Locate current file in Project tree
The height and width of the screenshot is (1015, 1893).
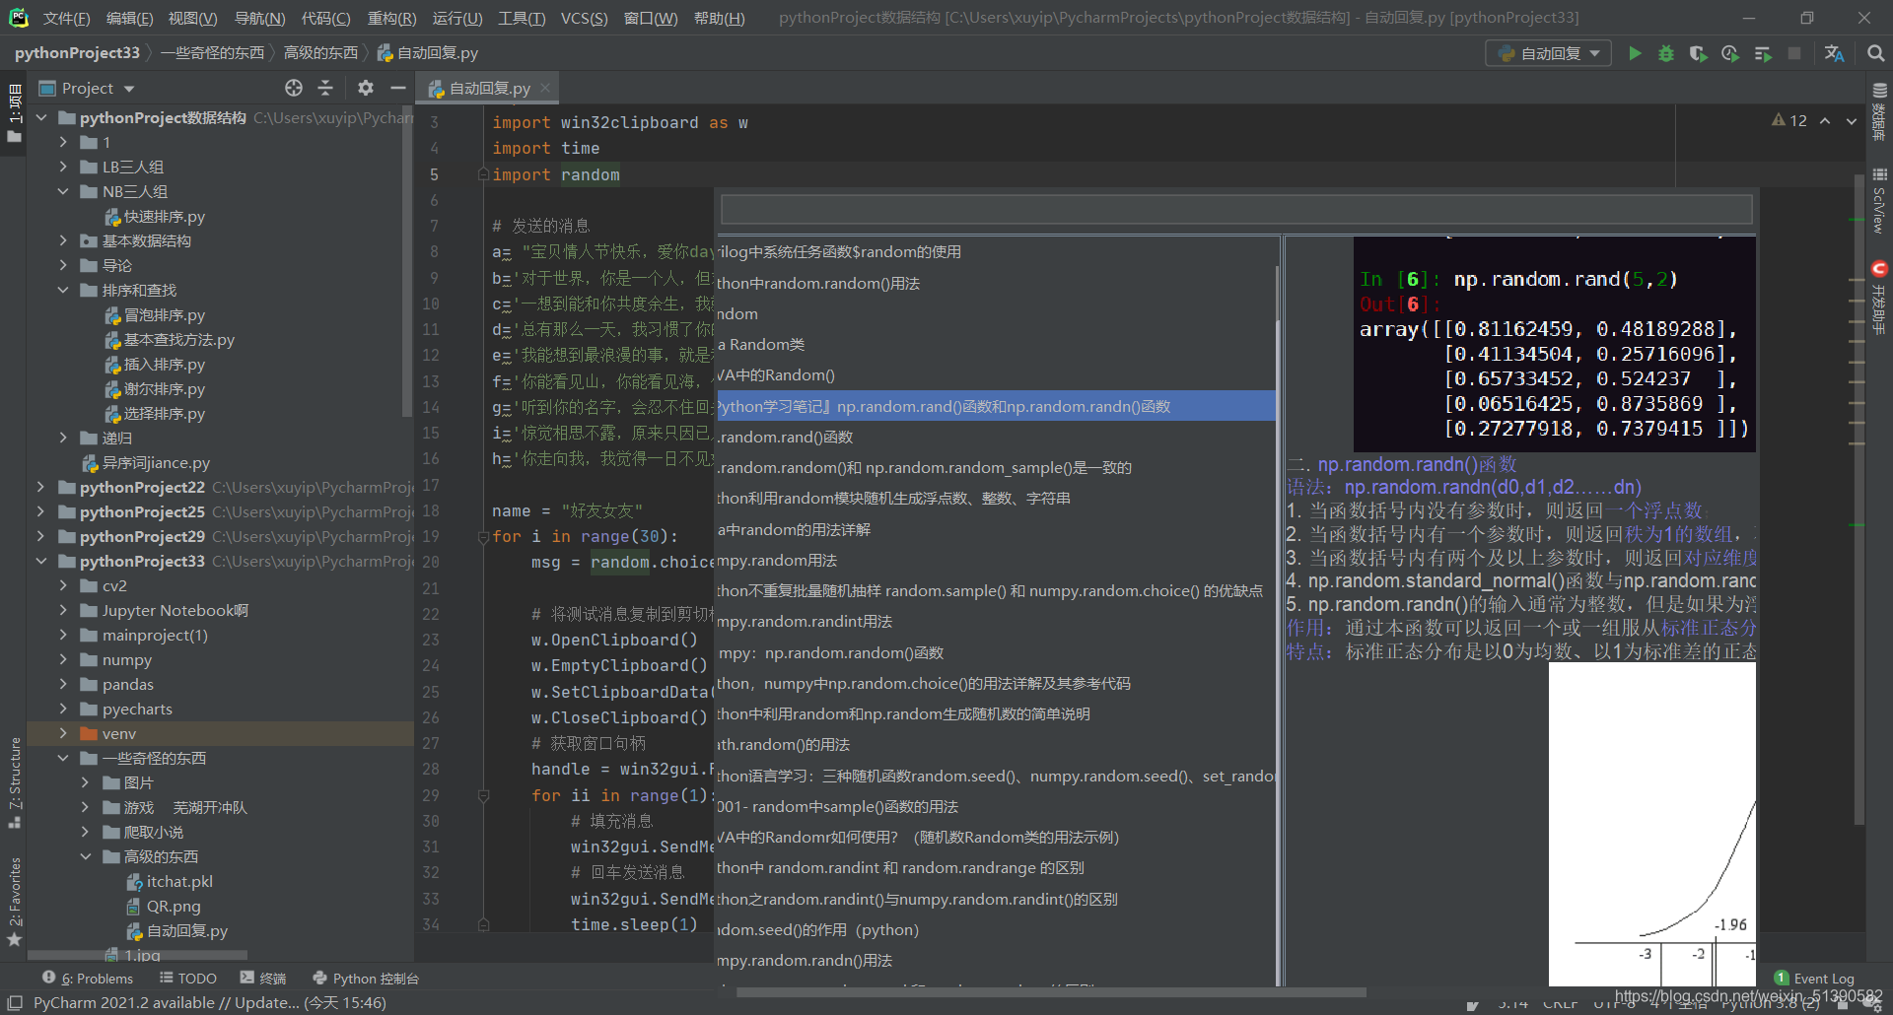tap(294, 88)
